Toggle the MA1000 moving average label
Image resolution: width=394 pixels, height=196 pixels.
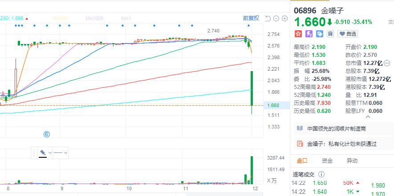94,18
